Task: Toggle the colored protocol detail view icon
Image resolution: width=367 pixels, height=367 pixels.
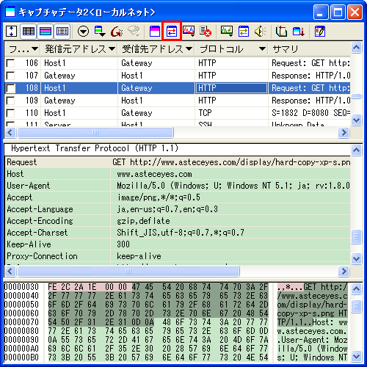Action: click(46, 32)
